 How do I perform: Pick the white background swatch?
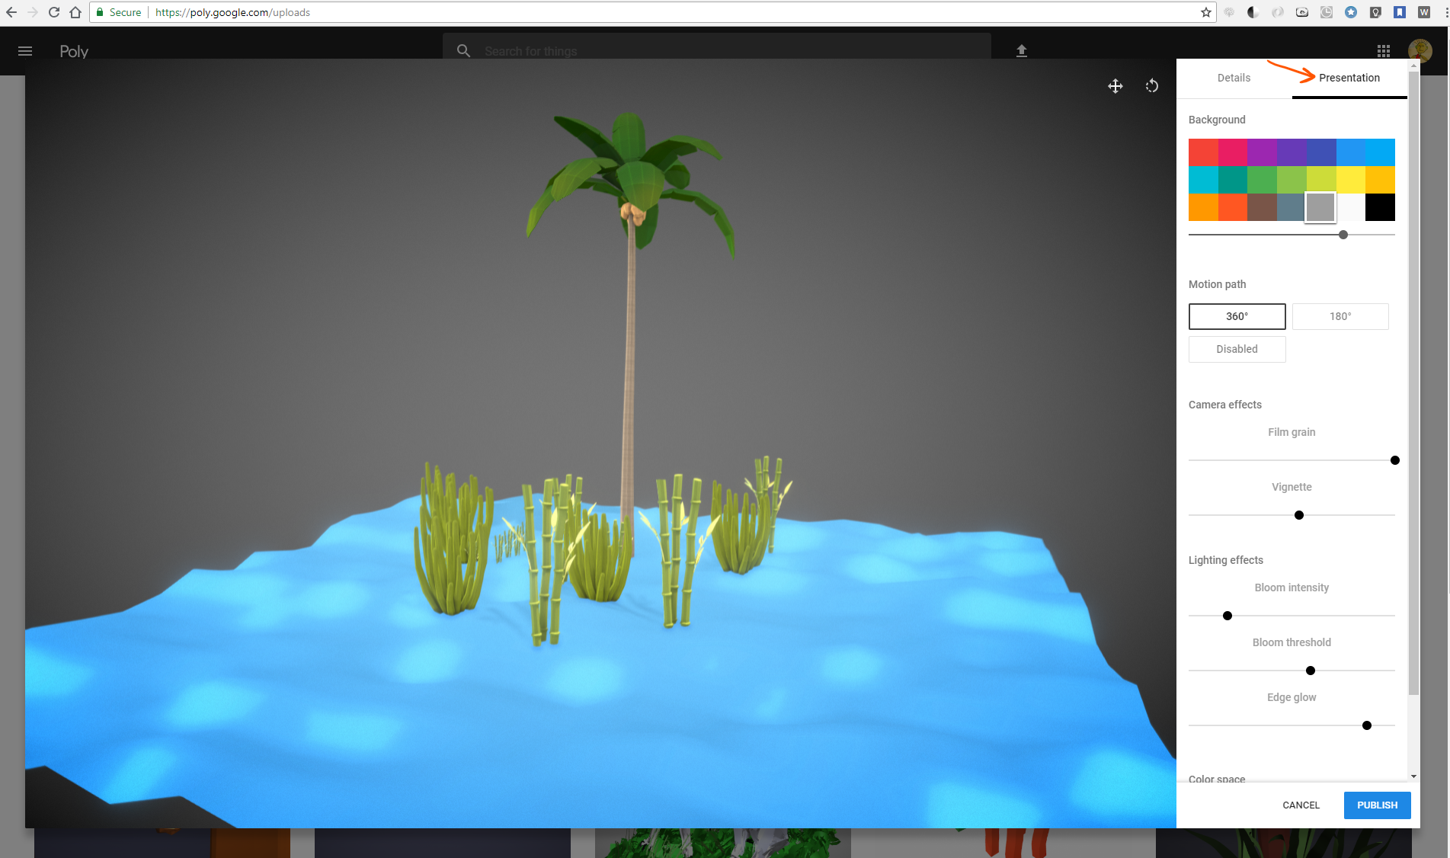pos(1351,207)
